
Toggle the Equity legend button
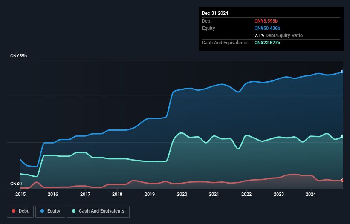point(50,211)
